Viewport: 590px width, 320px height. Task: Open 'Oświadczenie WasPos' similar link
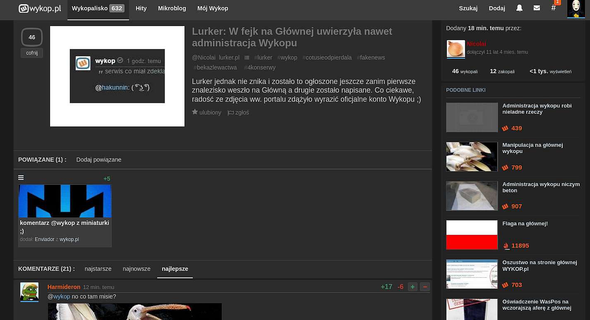click(537, 305)
